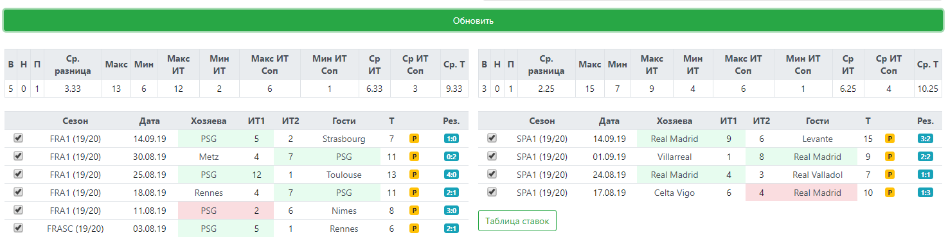Image resolution: width=948 pixels, height=244 pixels.
Task: Toggle checkbox for Villarreal vs Real Madrid
Action: pos(492,156)
